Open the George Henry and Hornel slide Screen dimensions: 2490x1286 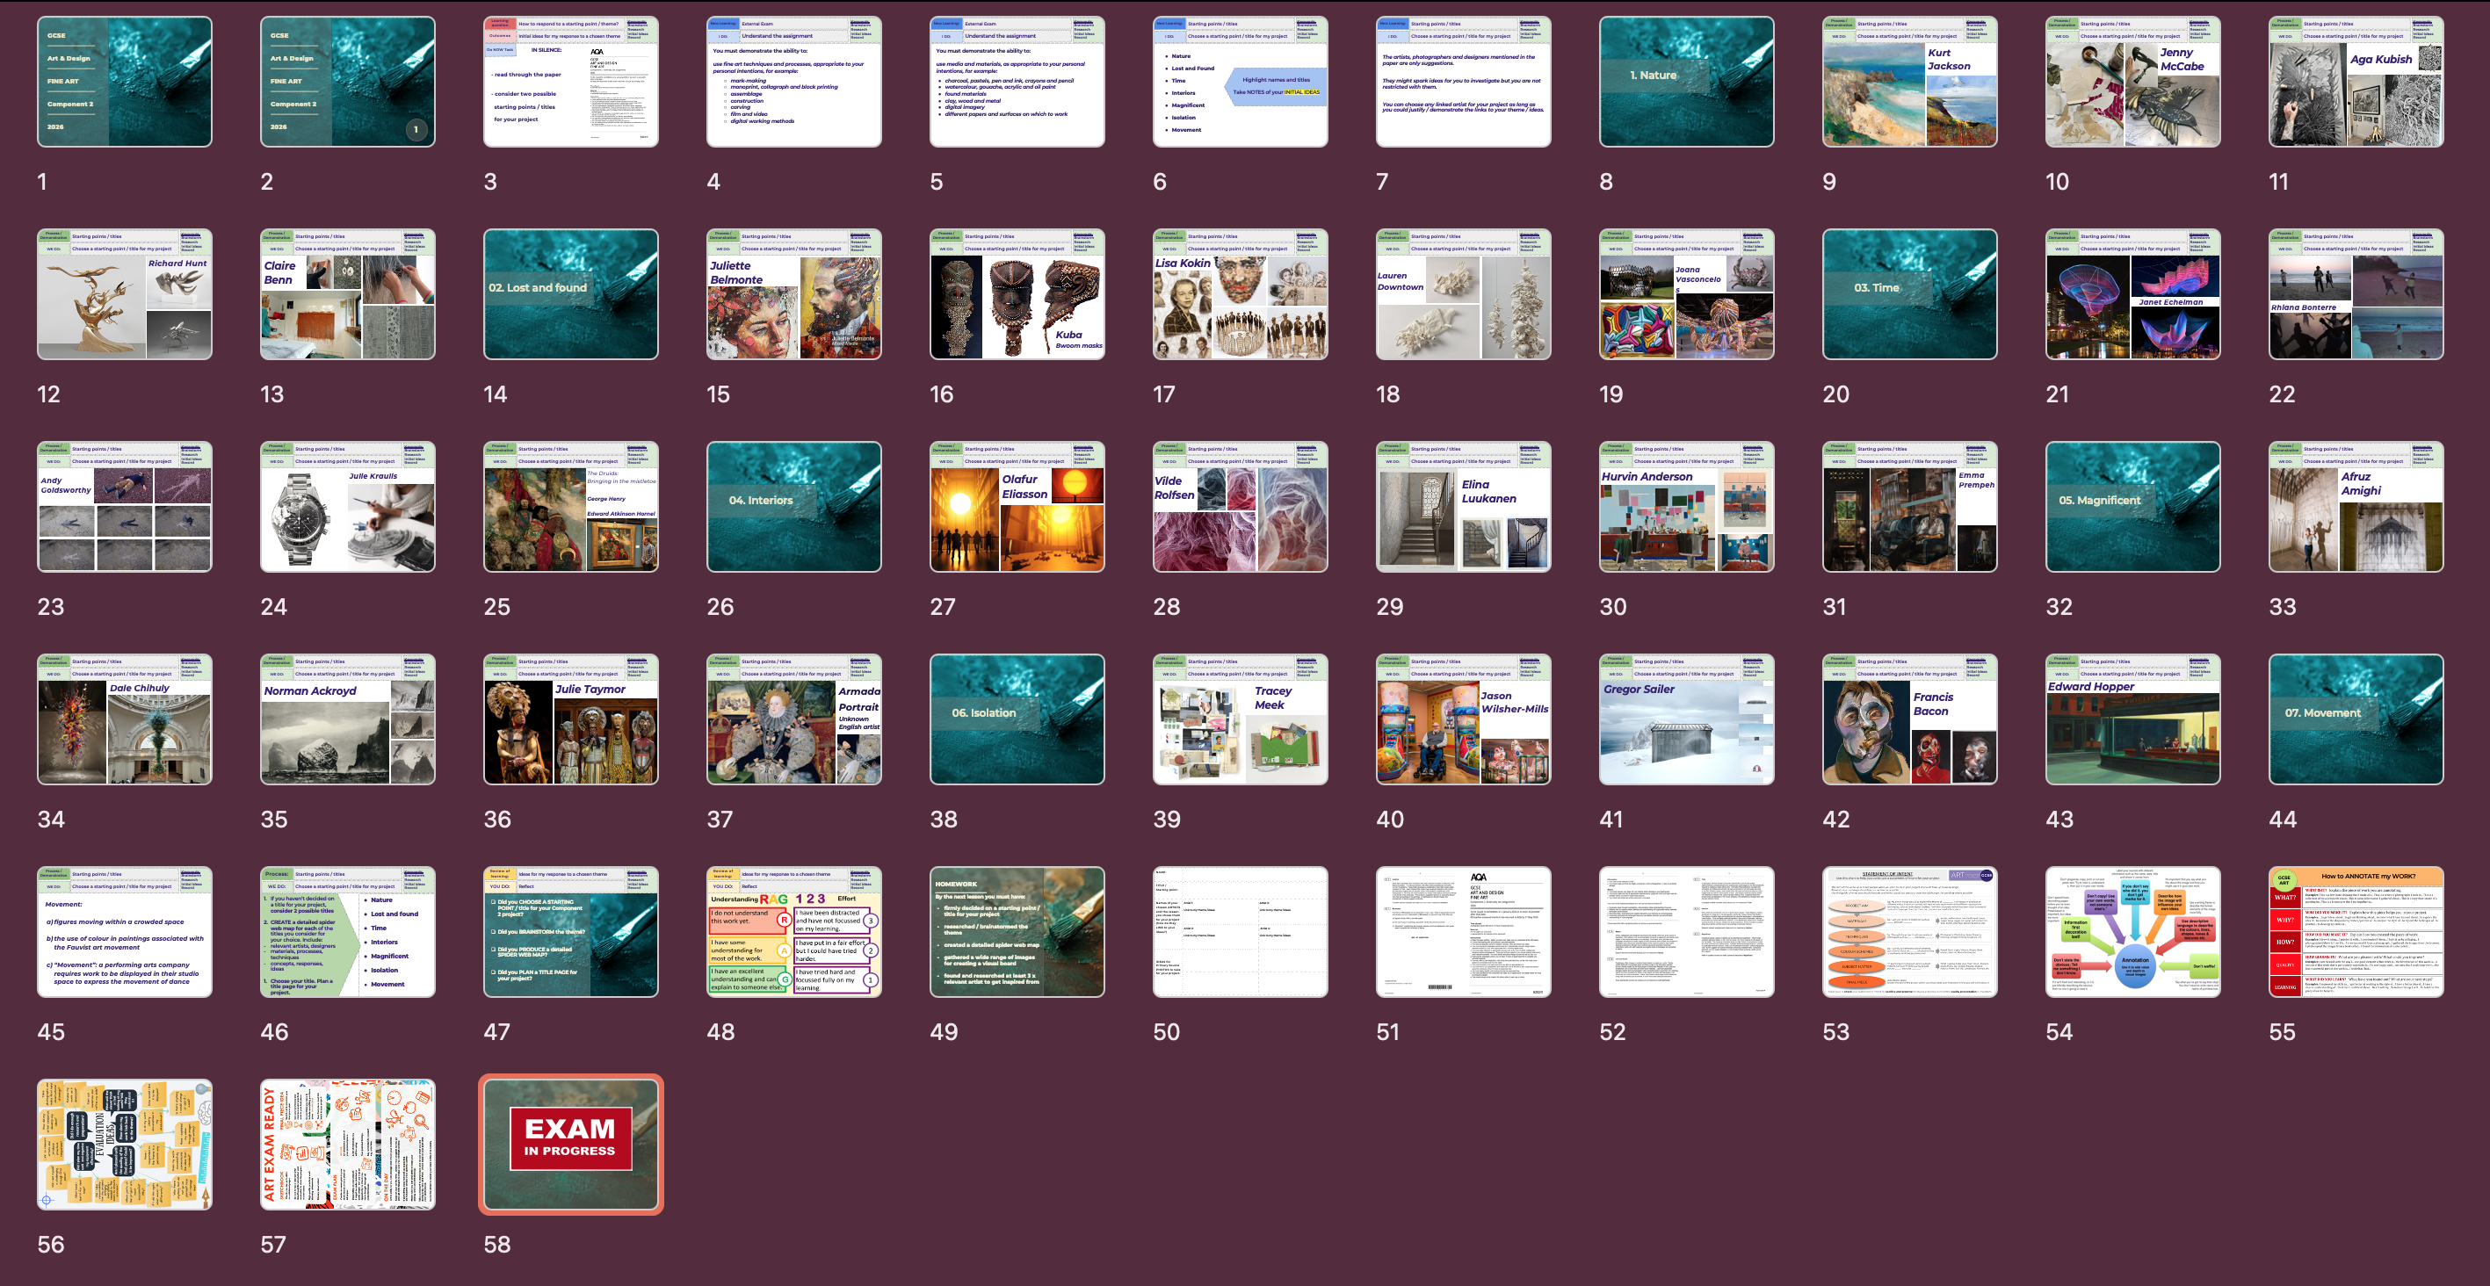click(x=571, y=507)
